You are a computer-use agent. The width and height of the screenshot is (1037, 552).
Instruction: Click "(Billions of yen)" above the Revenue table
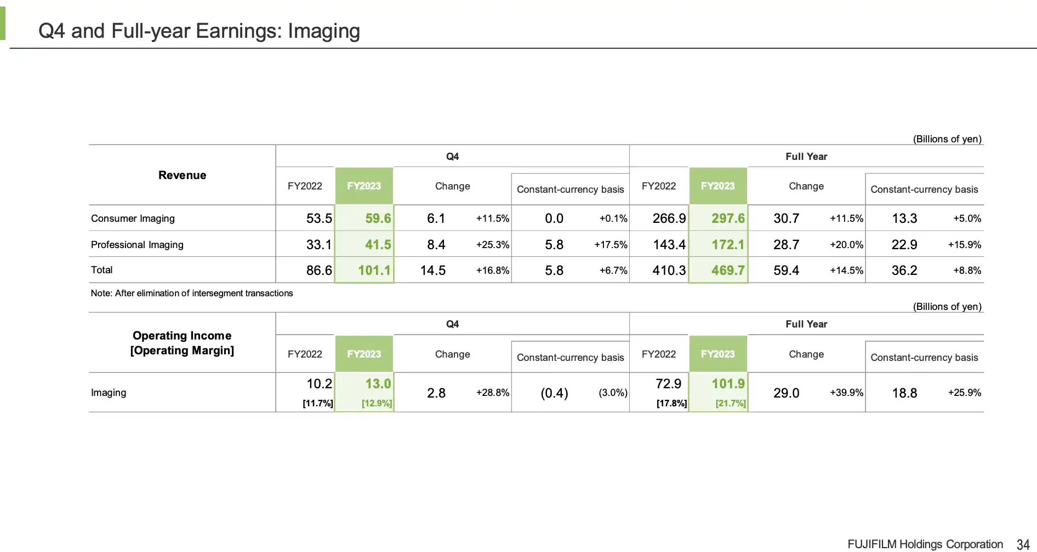[x=947, y=139]
